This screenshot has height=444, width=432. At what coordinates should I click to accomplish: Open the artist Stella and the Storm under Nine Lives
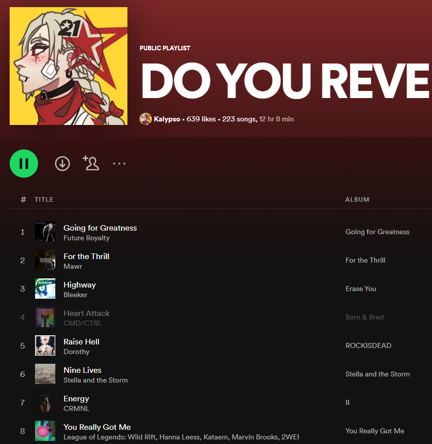(x=95, y=380)
